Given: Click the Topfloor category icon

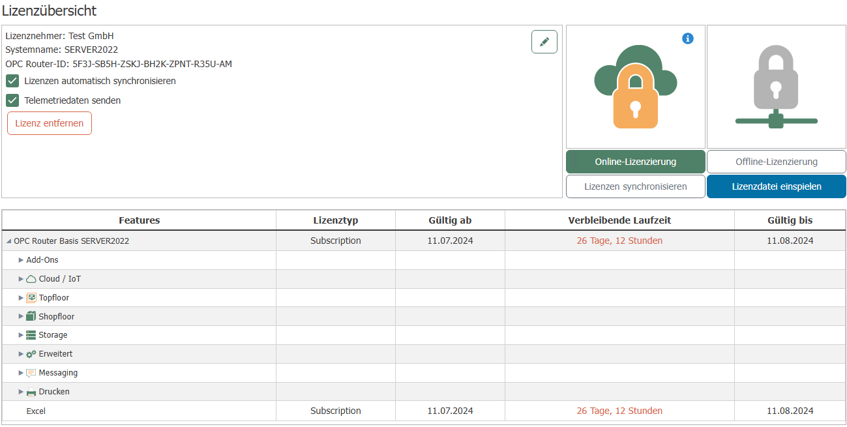Looking at the screenshot, I should coord(31,298).
